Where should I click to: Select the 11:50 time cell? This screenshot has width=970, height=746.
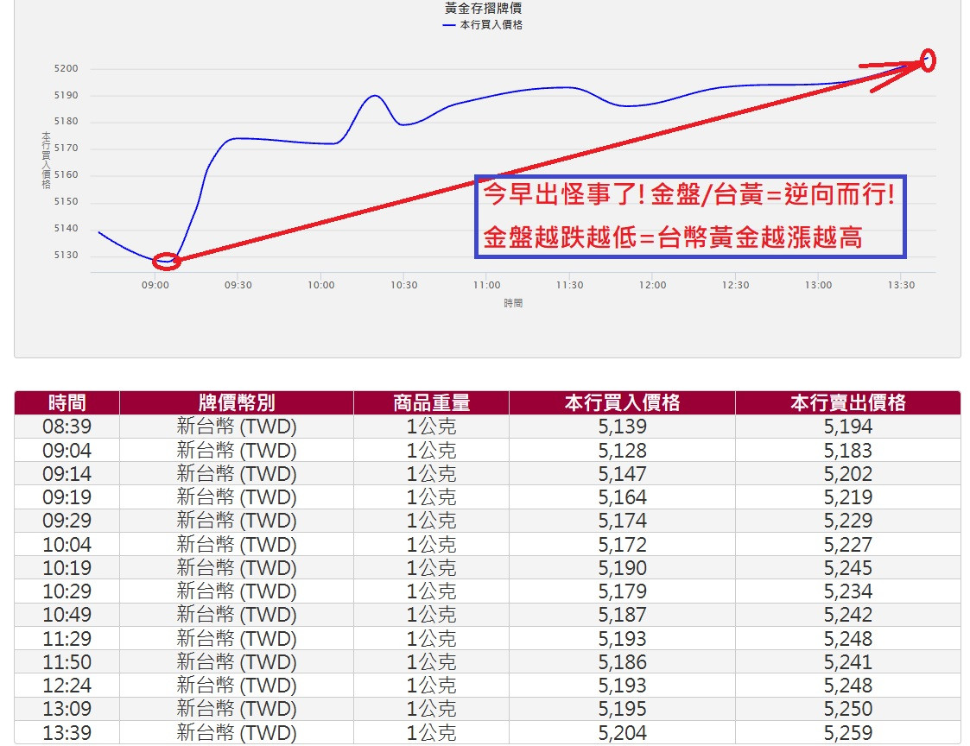pyautogui.click(x=67, y=662)
